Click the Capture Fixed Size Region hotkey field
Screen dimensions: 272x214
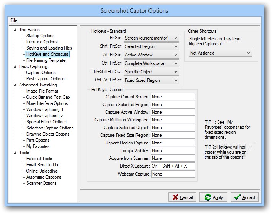point(173,135)
